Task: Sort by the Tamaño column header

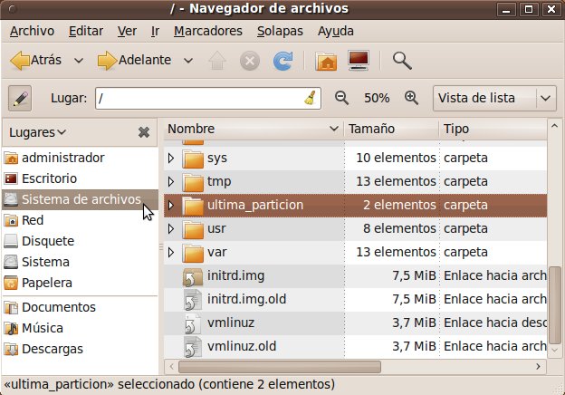Action: click(391, 129)
